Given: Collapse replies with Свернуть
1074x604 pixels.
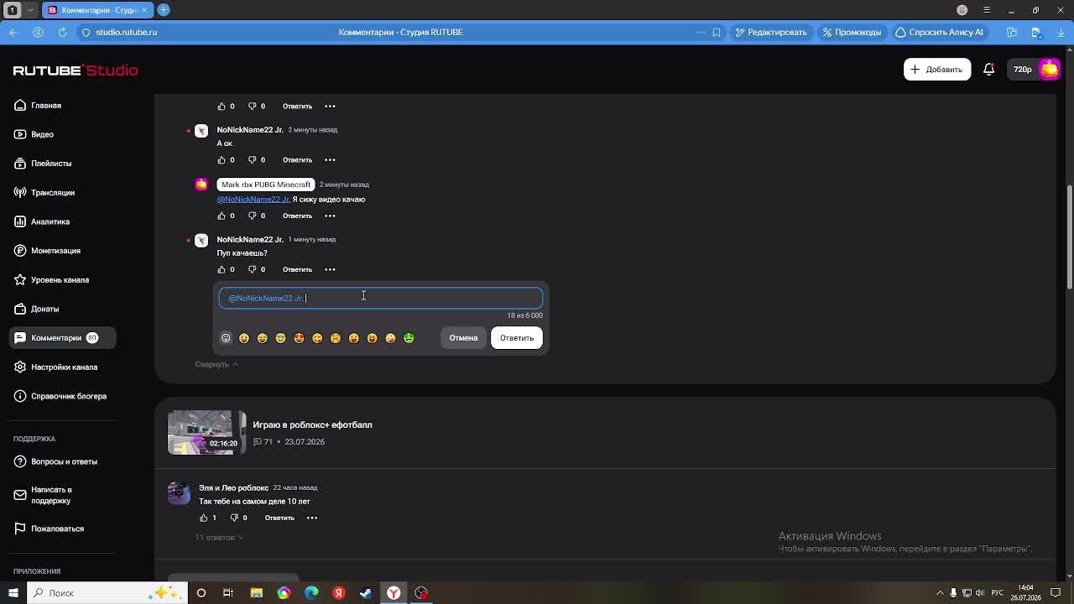Looking at the screenshot, I should click(x=216, y=364).
